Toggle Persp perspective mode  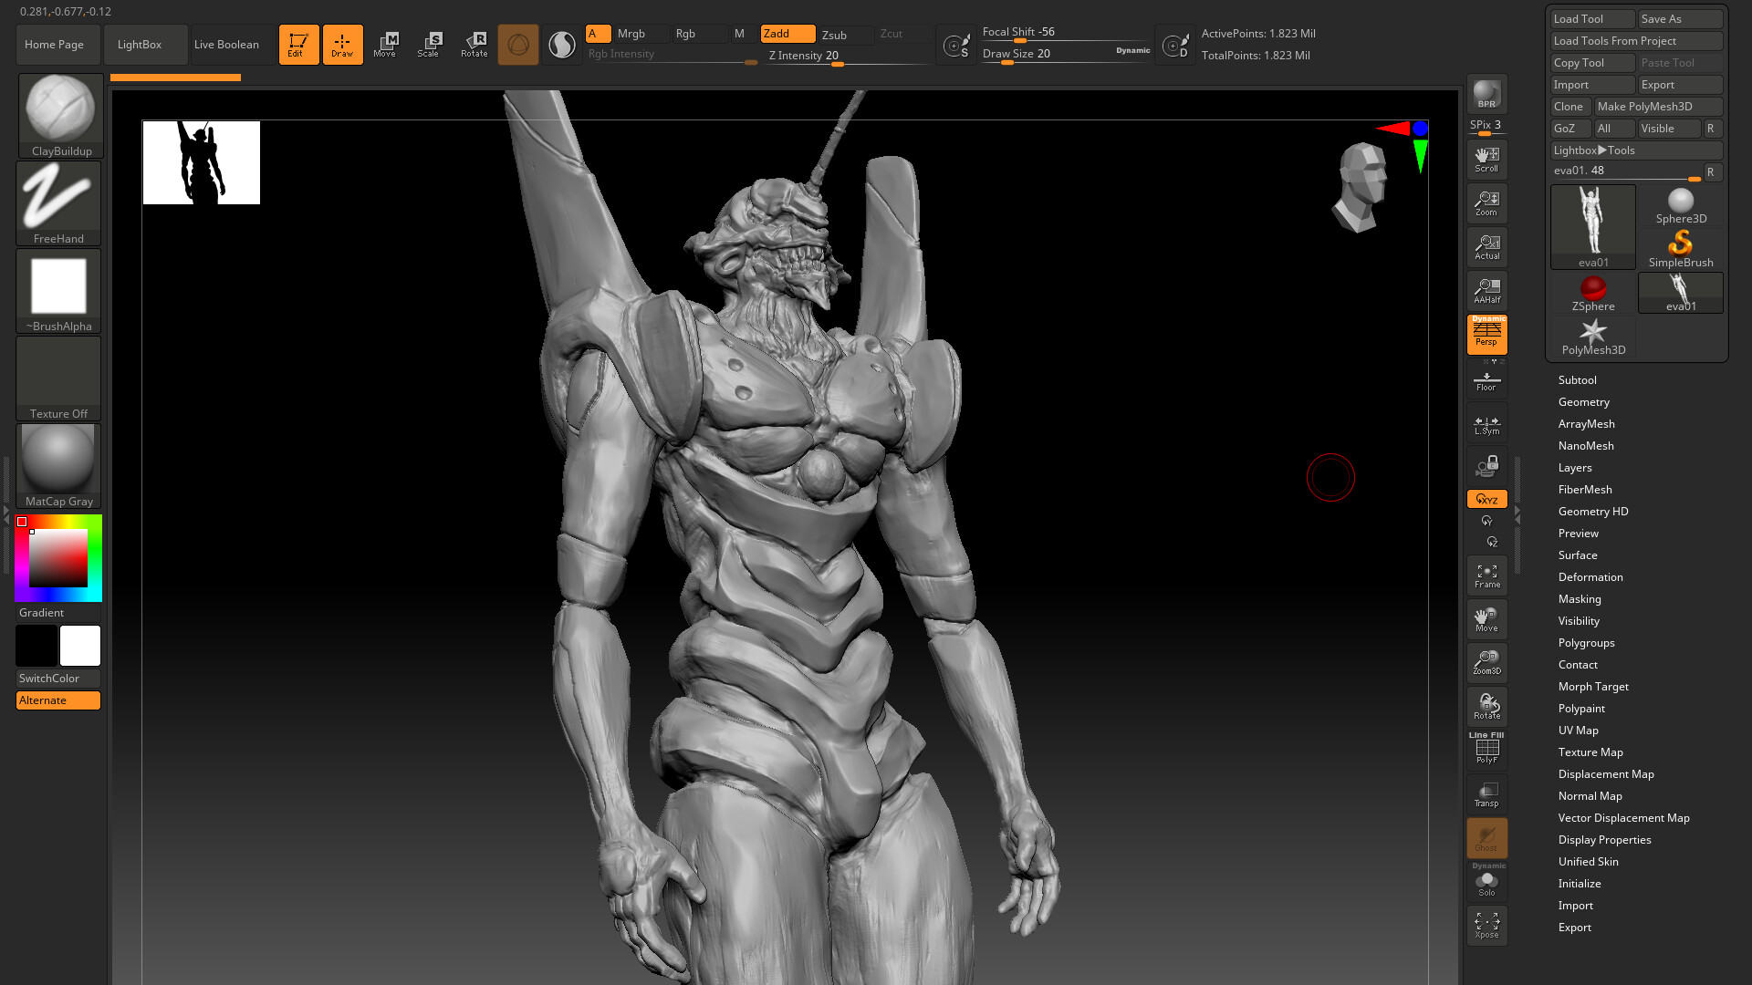[x=1486, y=335]
